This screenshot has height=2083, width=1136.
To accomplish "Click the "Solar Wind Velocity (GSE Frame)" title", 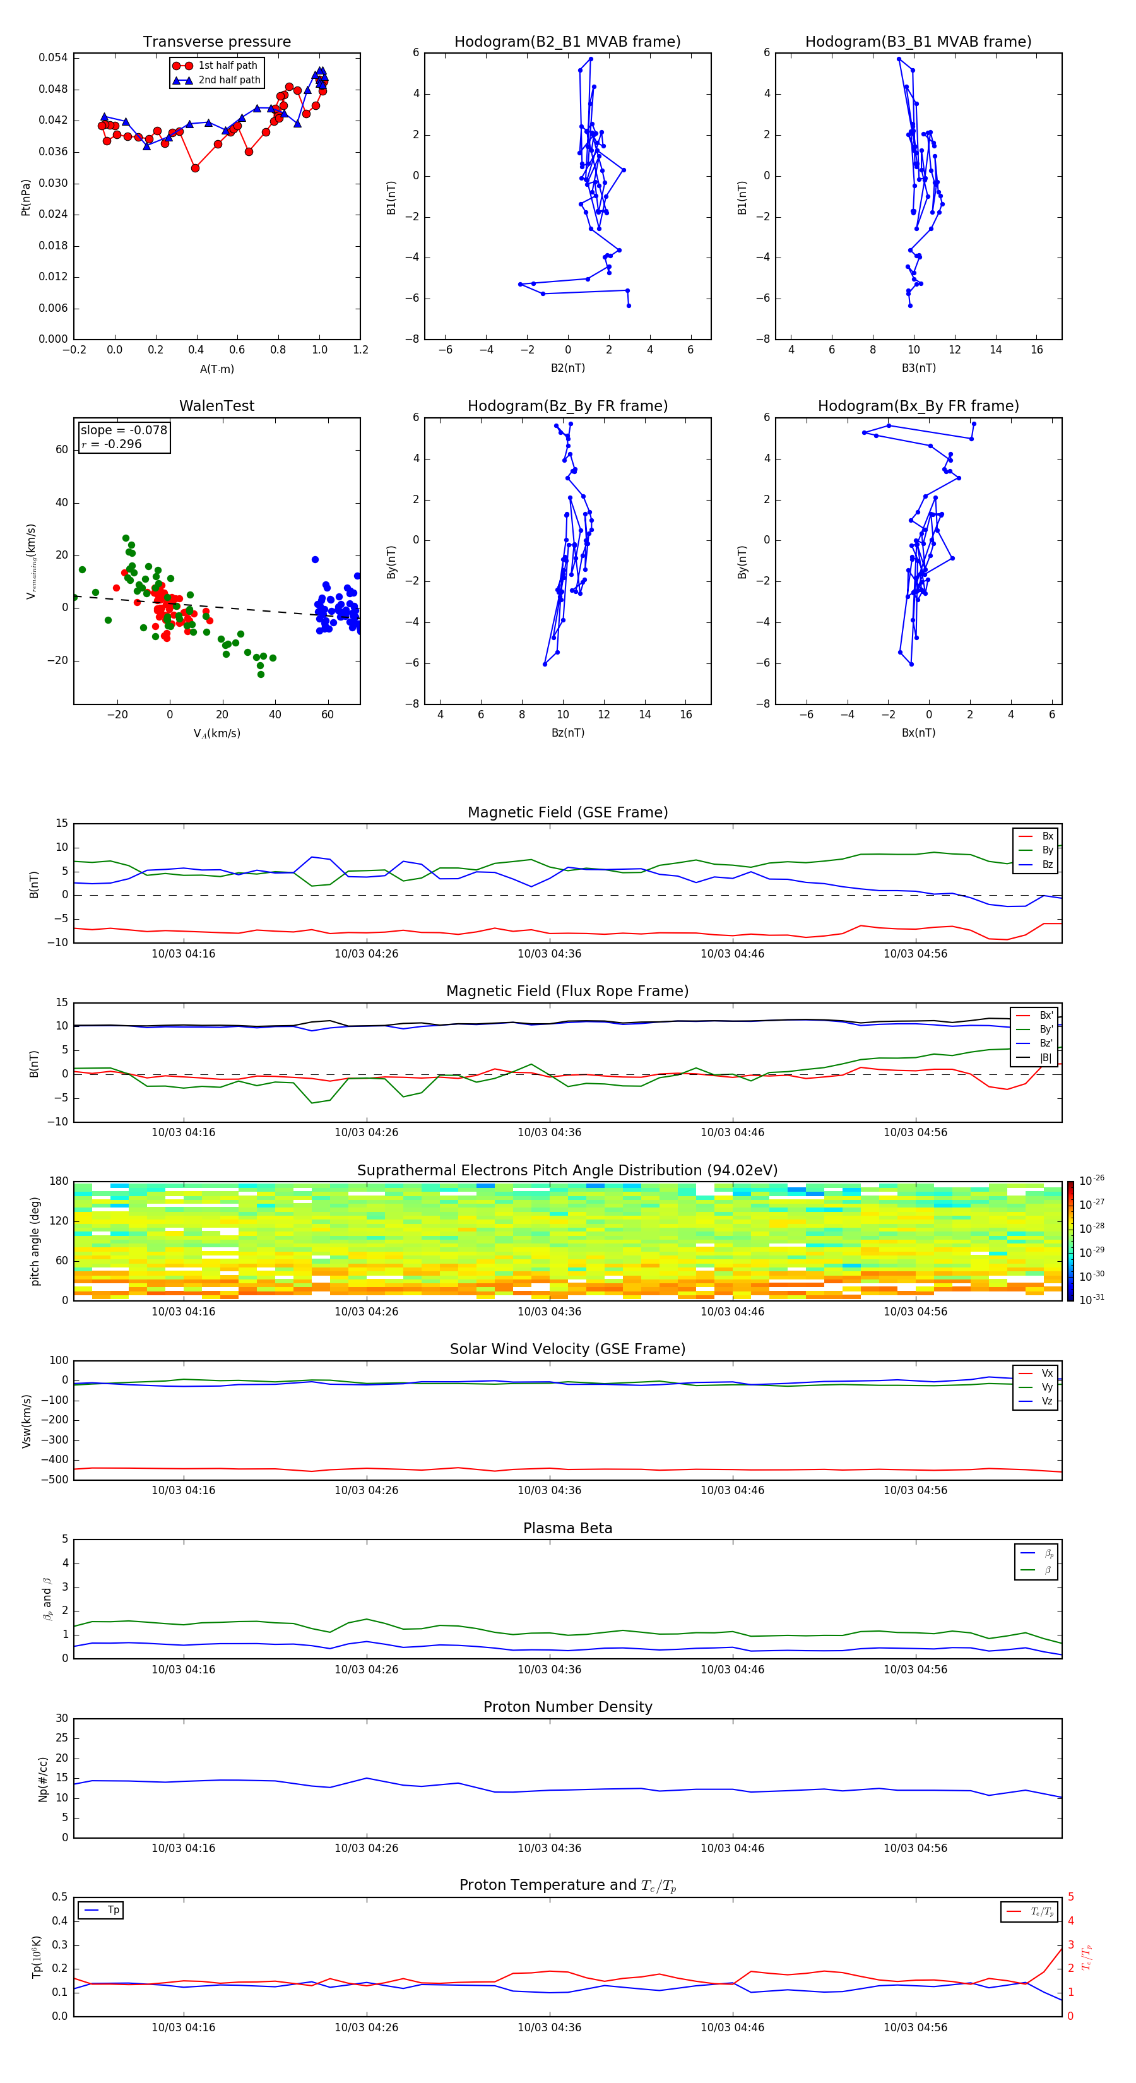I will click(x=567, y=1349).
